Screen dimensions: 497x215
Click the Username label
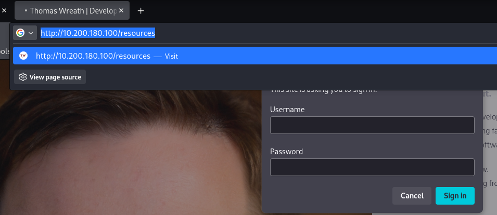pos(287,109)
